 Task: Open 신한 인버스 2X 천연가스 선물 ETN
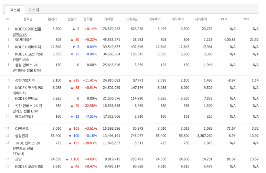tap(27, 108)
